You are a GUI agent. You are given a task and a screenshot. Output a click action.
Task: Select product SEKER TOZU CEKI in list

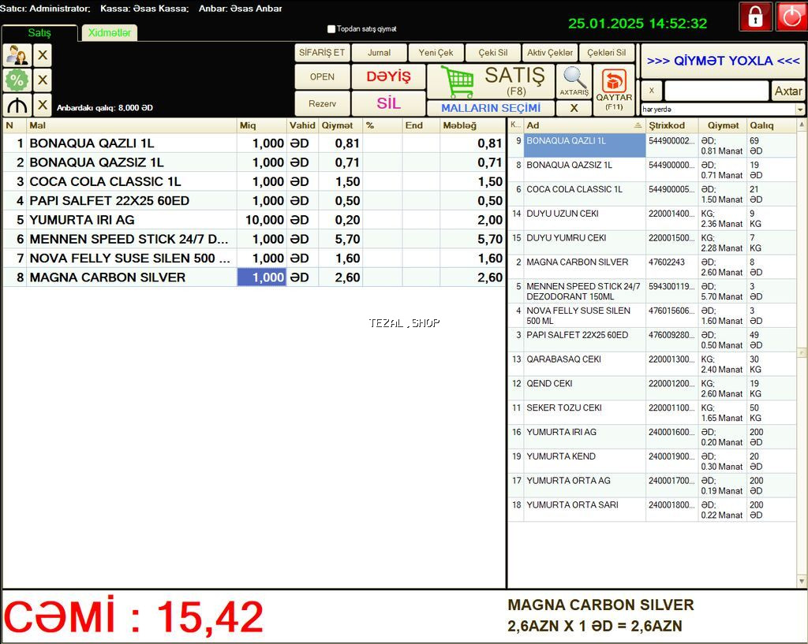[x=653, y=412]
